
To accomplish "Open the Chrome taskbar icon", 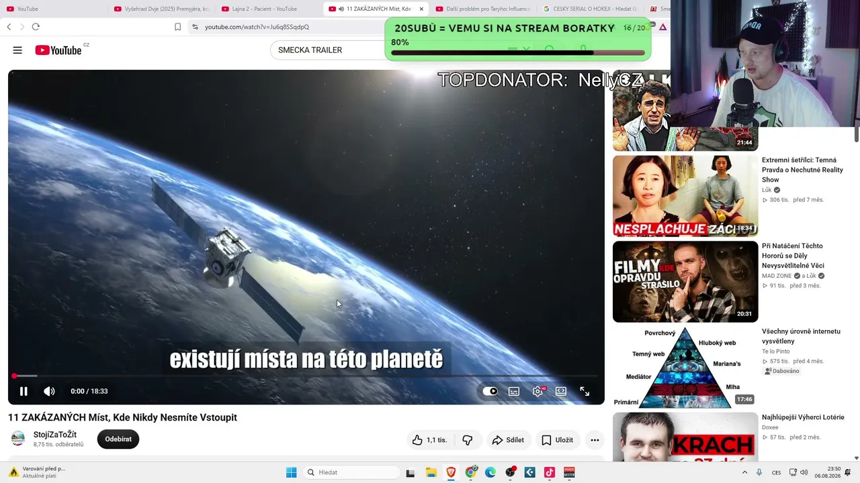I will (x=471, y=472).
